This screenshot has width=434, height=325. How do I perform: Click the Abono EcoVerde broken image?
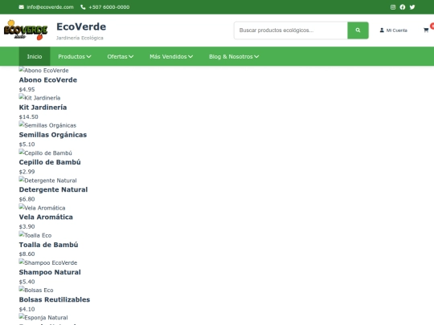[43, 70]
